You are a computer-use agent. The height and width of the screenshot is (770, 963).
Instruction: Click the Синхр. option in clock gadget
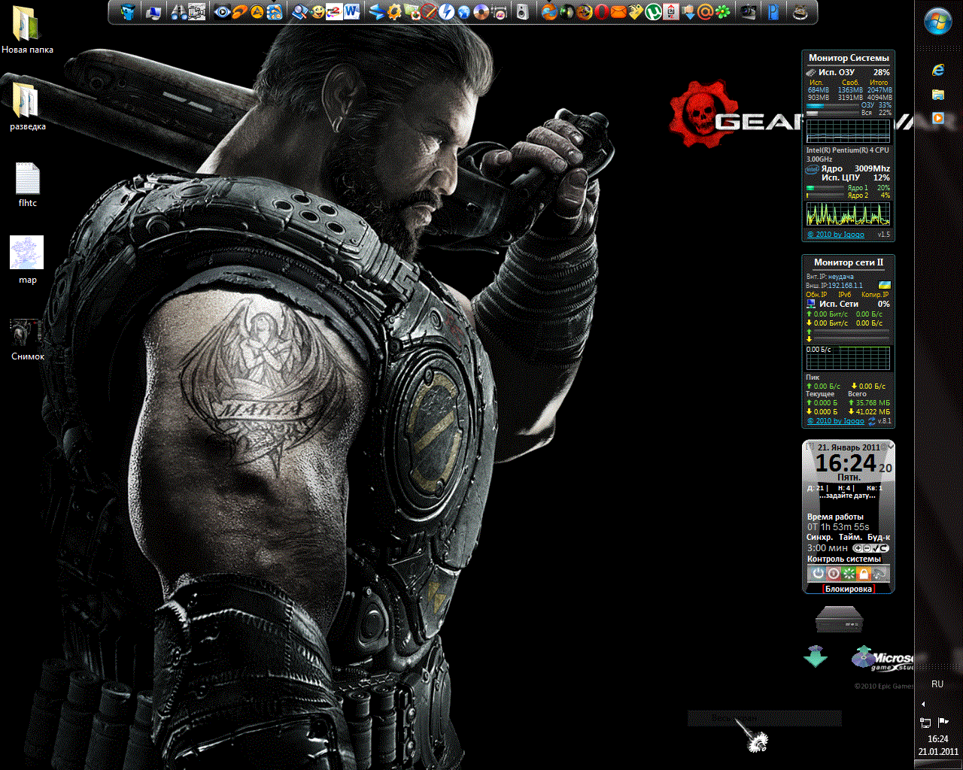pos(820,538)
